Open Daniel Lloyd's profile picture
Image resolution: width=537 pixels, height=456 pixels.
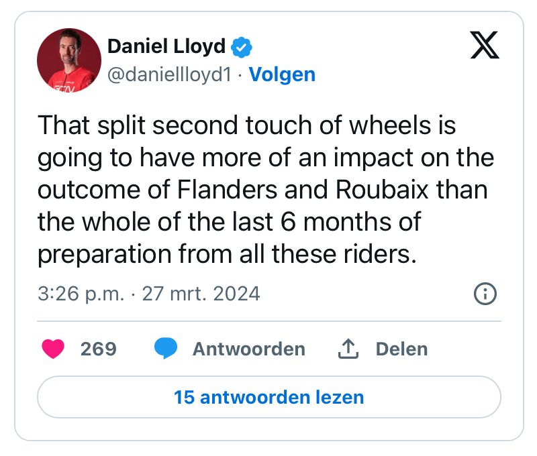tap(69, 60)
